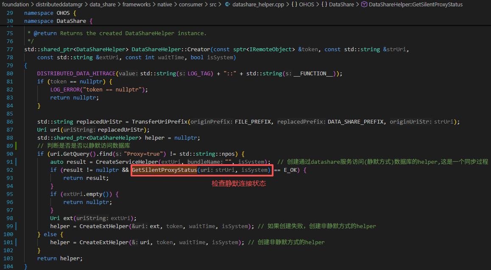491x270 pixels.
Task: Click 'CreateExtHelper' call on line 99
Action: point(104,226)
